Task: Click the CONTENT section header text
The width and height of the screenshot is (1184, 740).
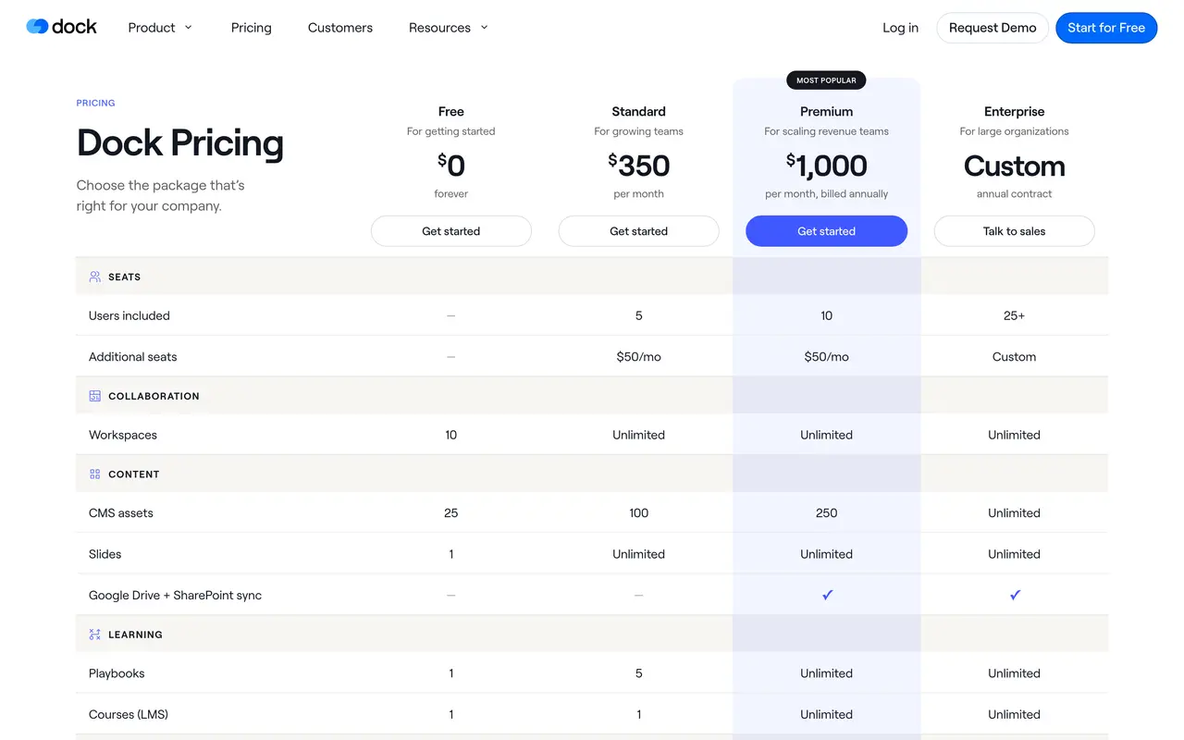Action: (134, 474)
